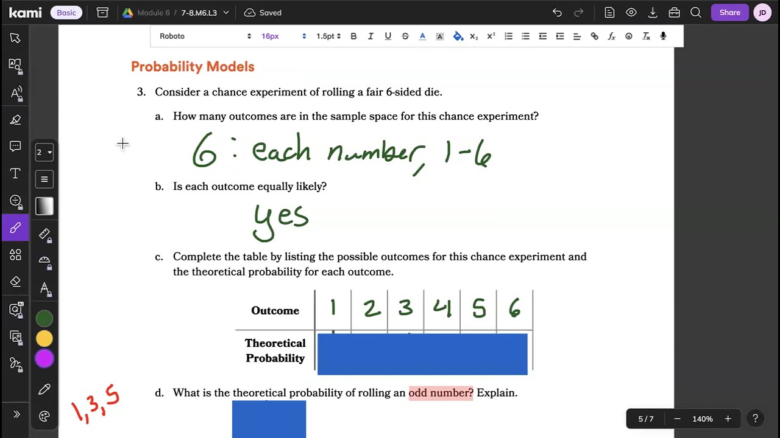
Task: Open the fill color paint bucket
Action: point(458,36)
